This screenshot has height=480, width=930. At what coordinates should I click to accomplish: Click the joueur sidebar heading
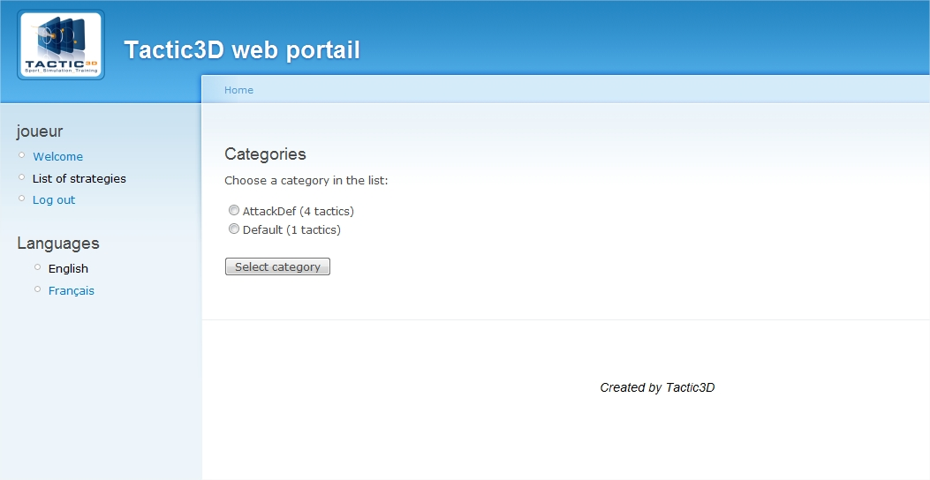pyautogui.click(x=40, y=131)
